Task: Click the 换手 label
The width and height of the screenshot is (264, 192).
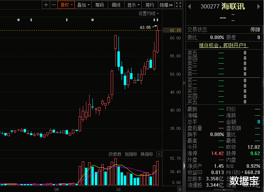Action: pyautogui.click(x=192, y=135)
